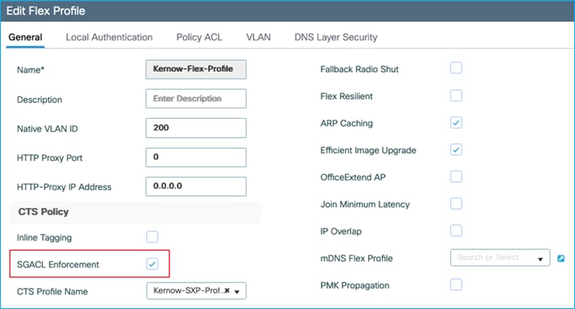Disable the Efficient Image Upgrade checkbox

456,150
